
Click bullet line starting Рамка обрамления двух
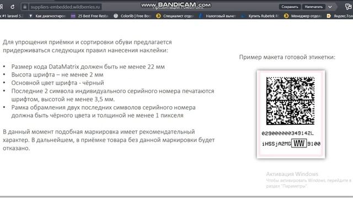tap(103, 107)
